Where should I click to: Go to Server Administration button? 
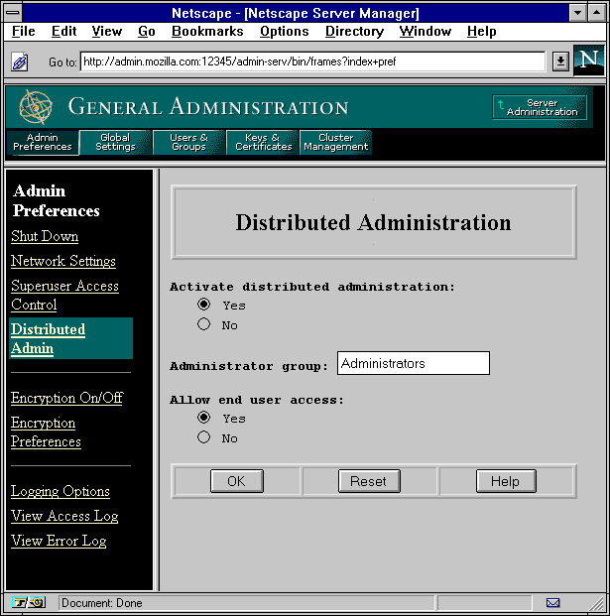[x=540, y=107]
